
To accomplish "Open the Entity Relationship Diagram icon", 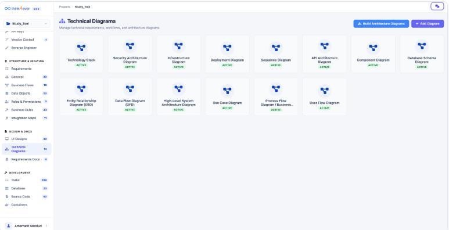I will pyautogui.click(x=81, y=88).
